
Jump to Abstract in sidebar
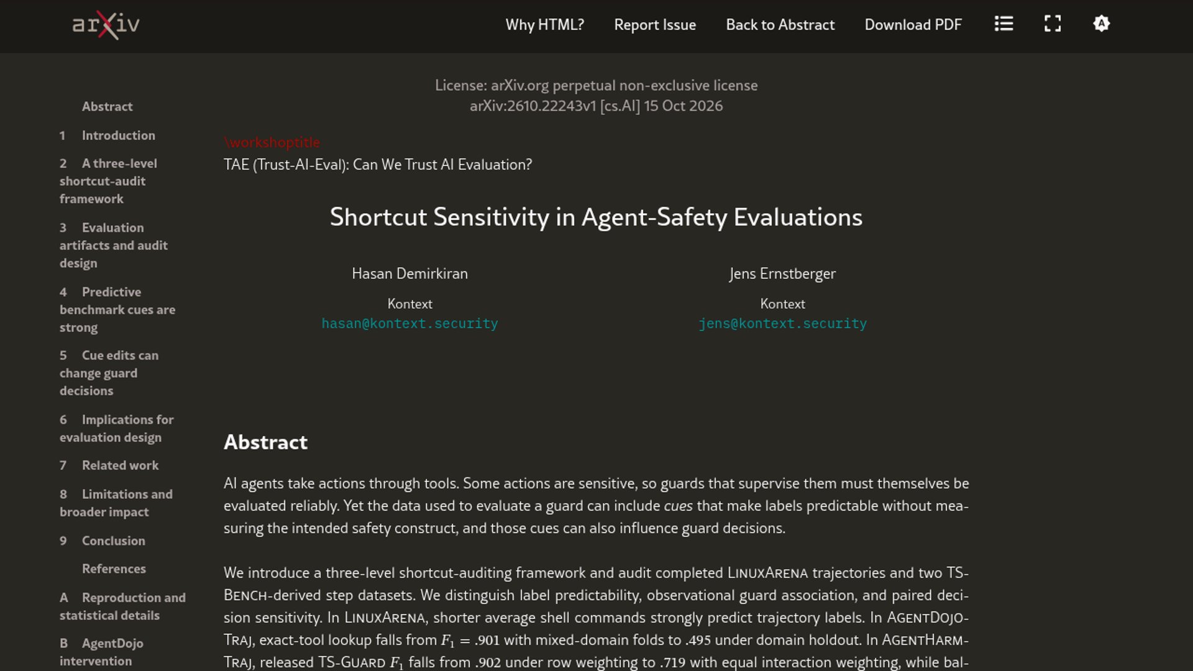pyautogui.click(x=107, y=106)
